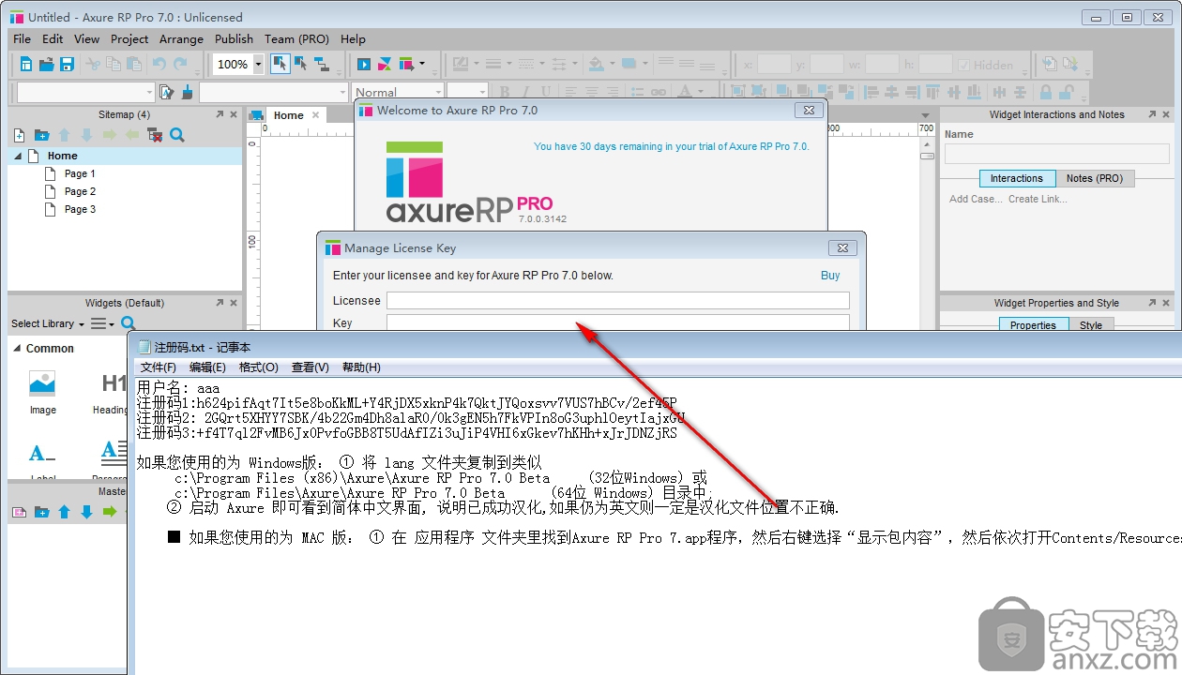Click the paintbrush style icon
This screenshot has height=675, width=1182.
pos(188,92)
